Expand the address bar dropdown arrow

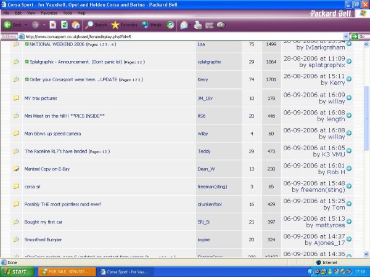(x=345, y=36)
